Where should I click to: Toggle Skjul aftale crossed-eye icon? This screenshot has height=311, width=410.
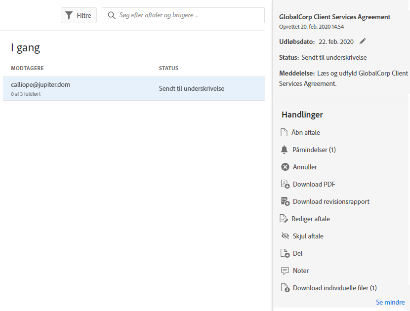coord(285,236)
